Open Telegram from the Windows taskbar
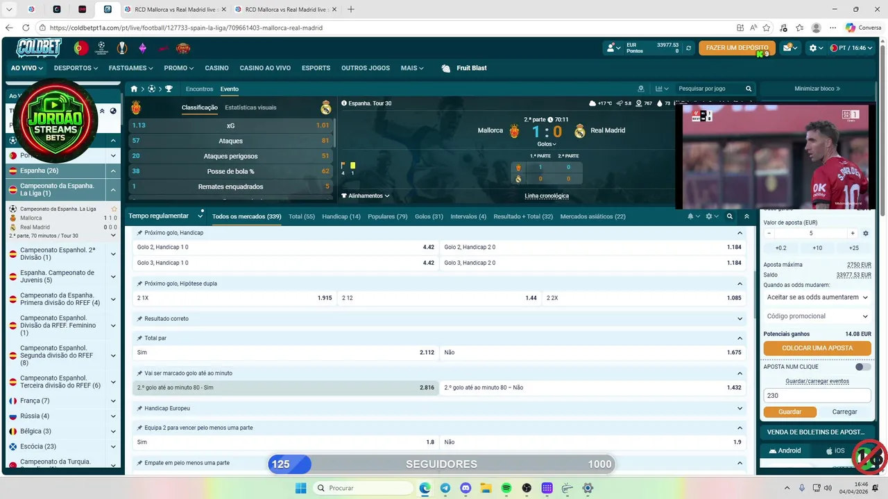Viewport: 888px width, 499px height. pyautogui.click(x=445, y=488)
